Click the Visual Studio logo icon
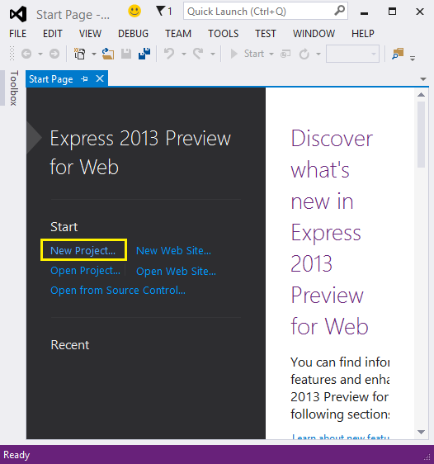434x464 pixels. (18, 14)
